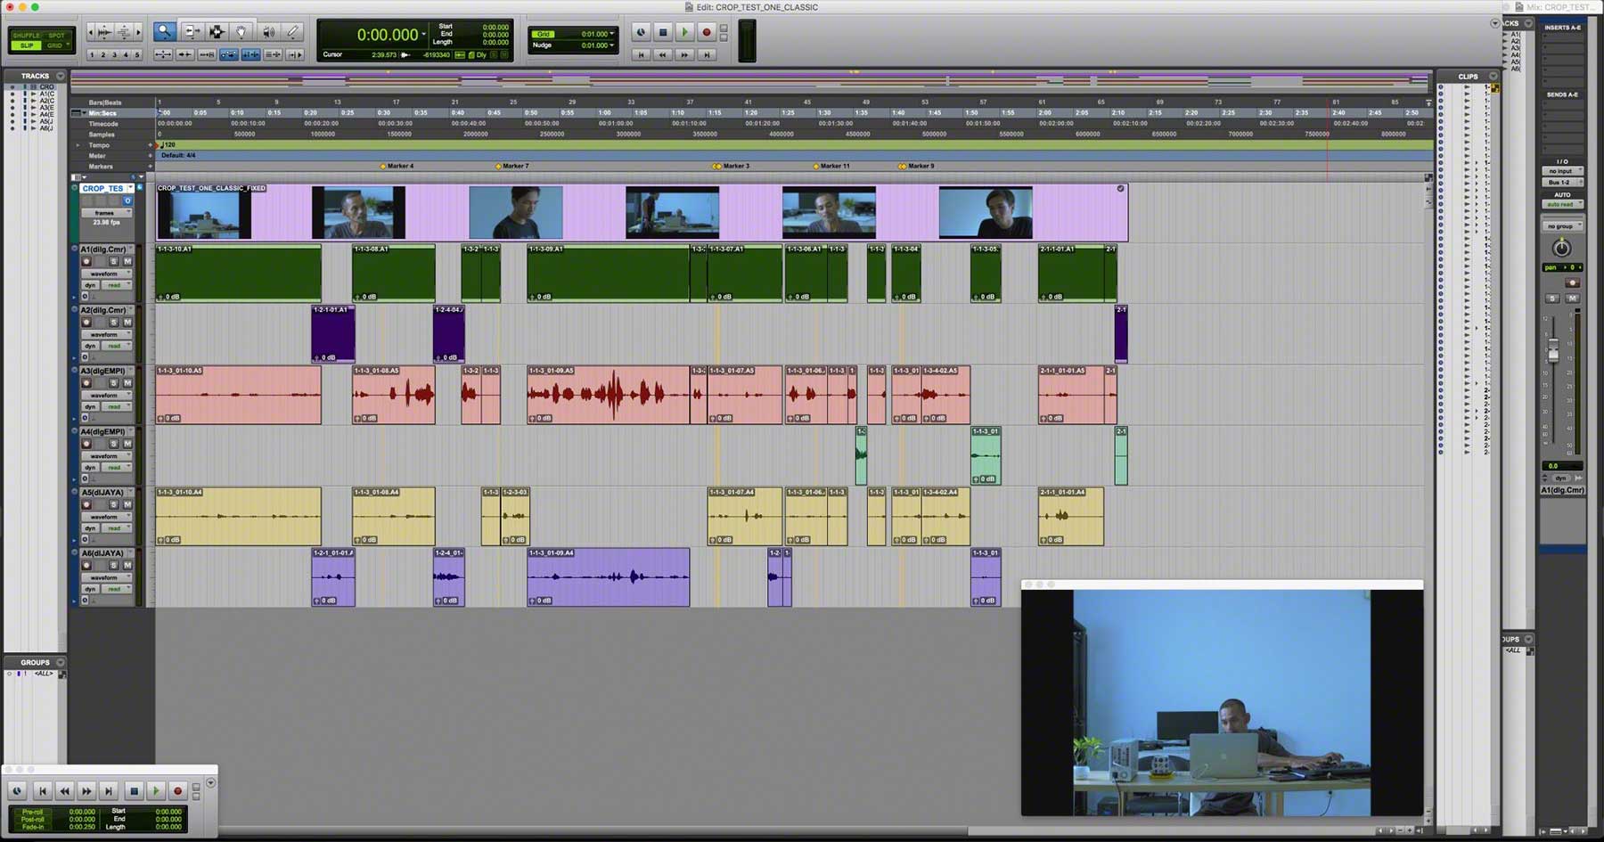Record-enable the A5(dlJAYA) track

86,504
